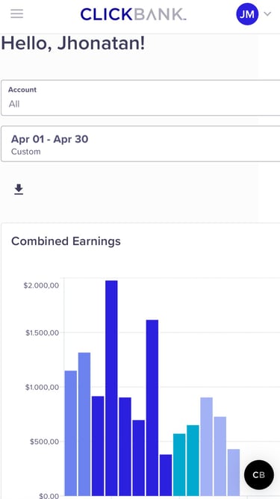This screenshot has height=499, width=280.
Task: Open the CB chat bubble
Action: (x=258, y=475)
